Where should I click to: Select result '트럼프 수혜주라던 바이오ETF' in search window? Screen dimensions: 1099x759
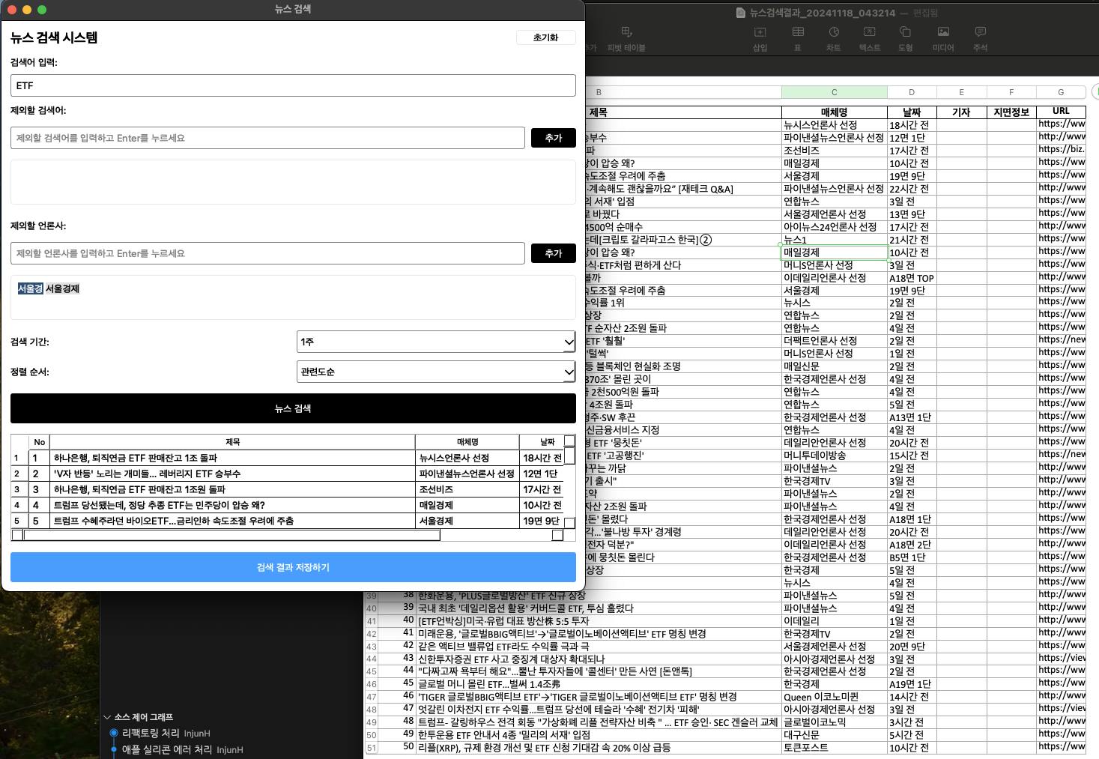232,521
